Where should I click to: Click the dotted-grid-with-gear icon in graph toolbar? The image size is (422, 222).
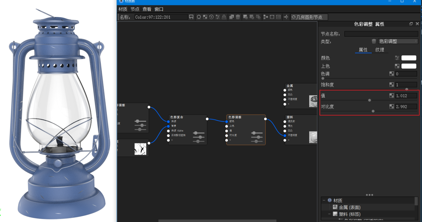click(258, 17)
